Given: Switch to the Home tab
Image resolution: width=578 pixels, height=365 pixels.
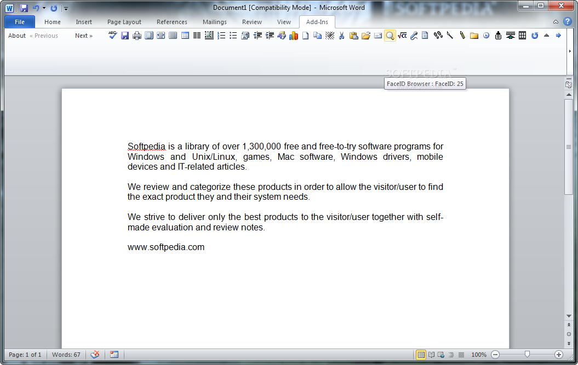Looking at the screenshot, I should point(53,22).
